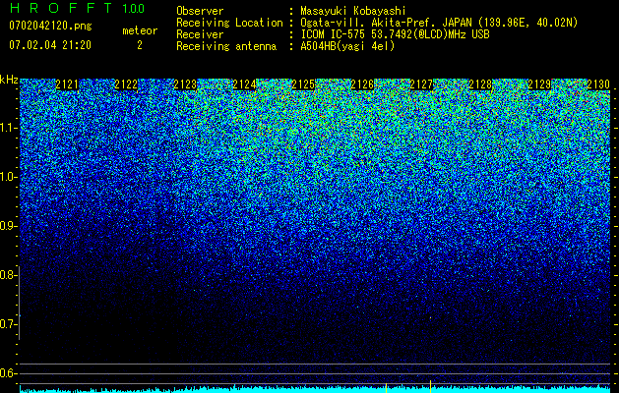
Task: Click the 2125 time marker
Action: point(303,84)
